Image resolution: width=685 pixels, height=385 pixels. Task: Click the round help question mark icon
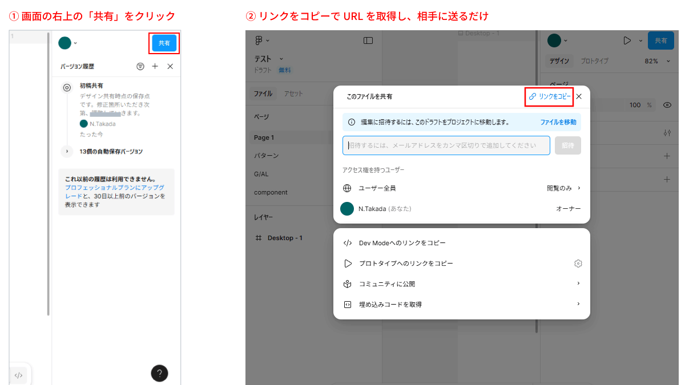(x=159, y=373)
